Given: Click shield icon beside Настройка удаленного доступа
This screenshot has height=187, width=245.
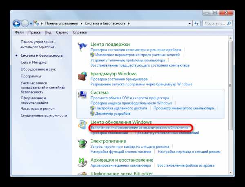Looking at the screenshot, I should coord(92,108).
